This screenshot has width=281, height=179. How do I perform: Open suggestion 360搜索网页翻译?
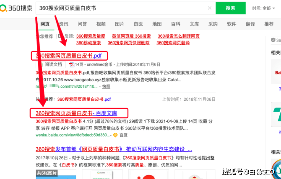click(x=173, y=43)
